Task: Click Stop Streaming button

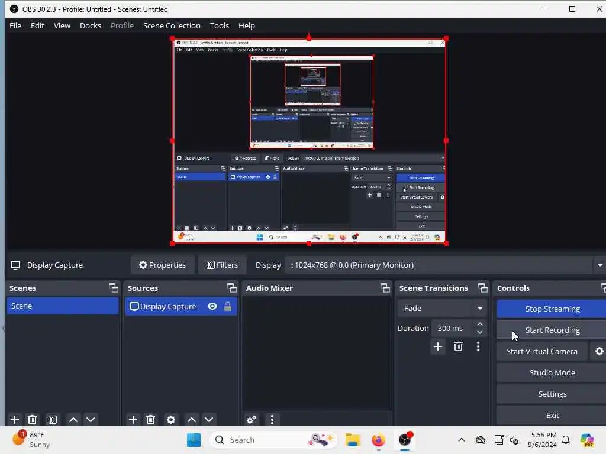Action: point(552,309)
